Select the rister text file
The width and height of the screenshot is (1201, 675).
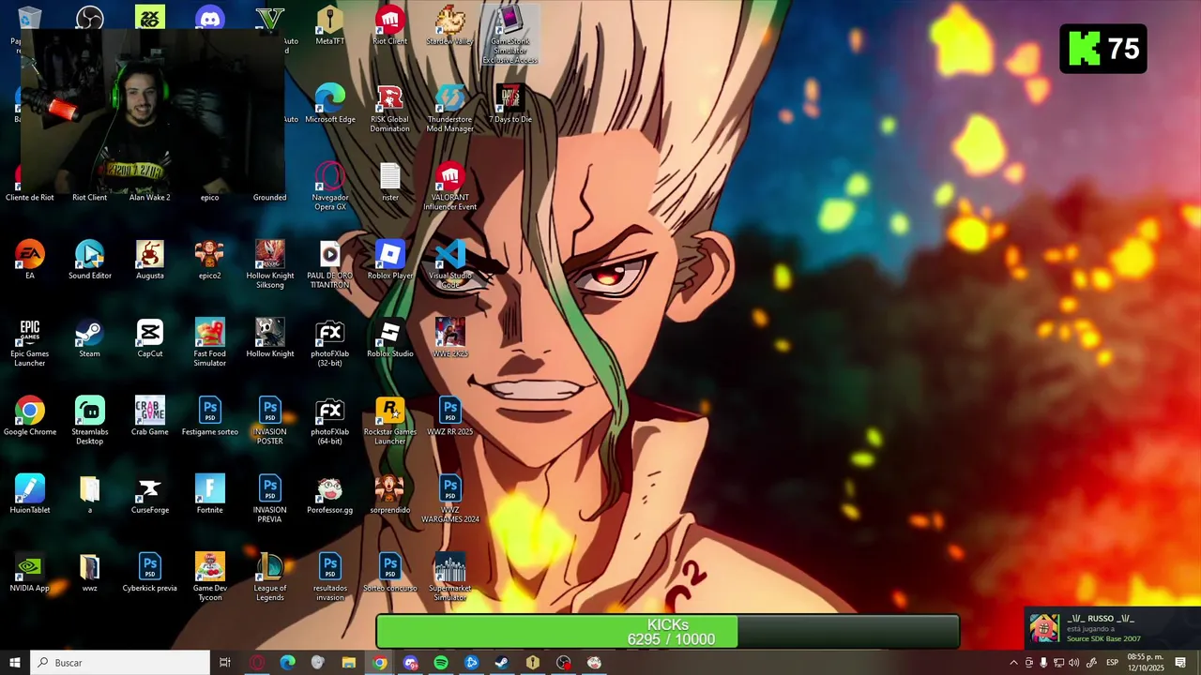[390, 182]
